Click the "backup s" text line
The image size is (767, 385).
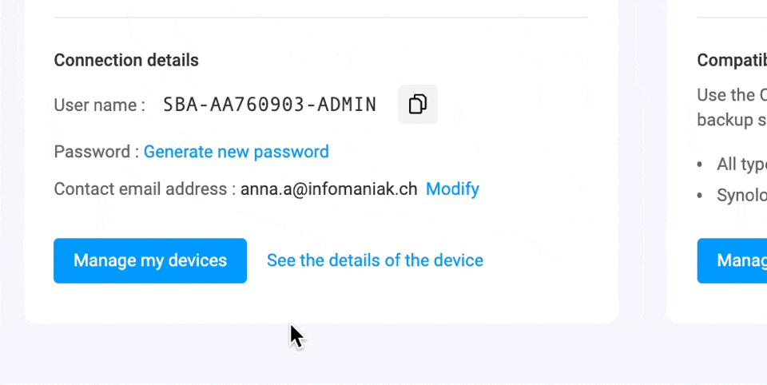click(731, 120)
